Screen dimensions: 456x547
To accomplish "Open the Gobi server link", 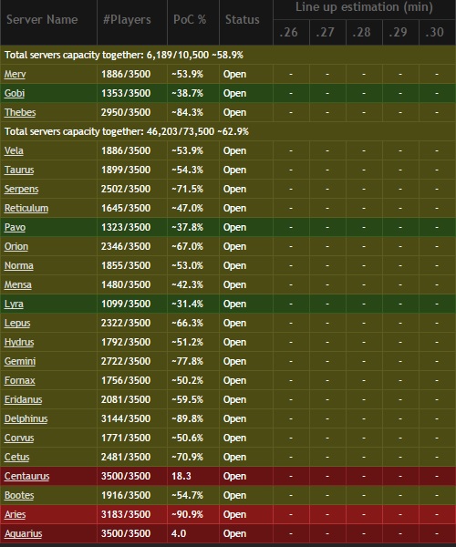I will tap(15, 93).
